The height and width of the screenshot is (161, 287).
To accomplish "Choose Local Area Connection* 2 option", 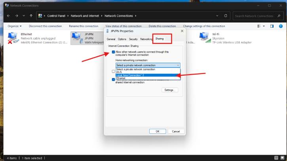I will tap(148, 75).
